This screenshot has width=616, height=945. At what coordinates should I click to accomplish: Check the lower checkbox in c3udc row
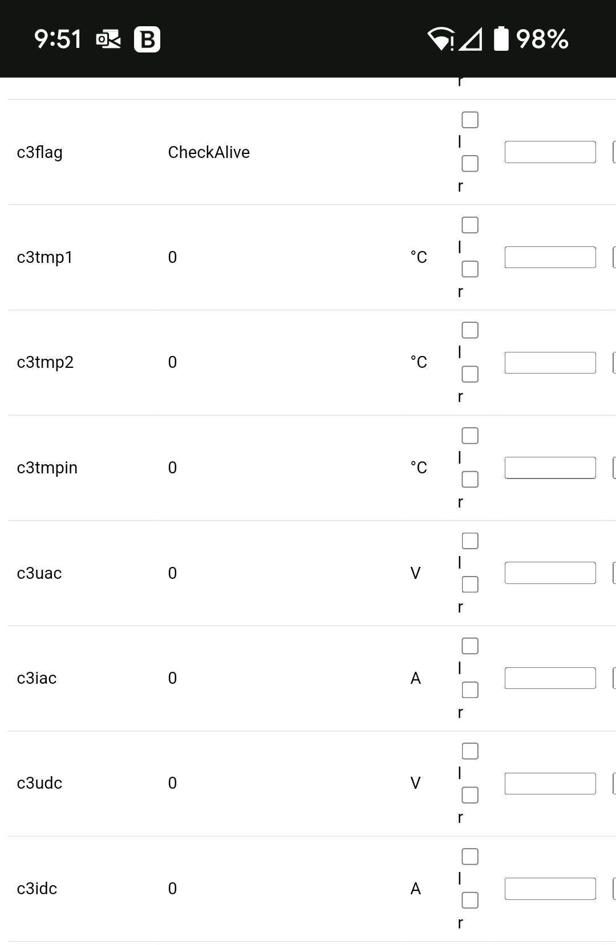pos(470,795)
